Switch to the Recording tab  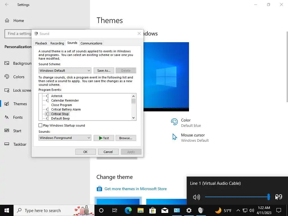pyautogui.click(x=57, y=43)
